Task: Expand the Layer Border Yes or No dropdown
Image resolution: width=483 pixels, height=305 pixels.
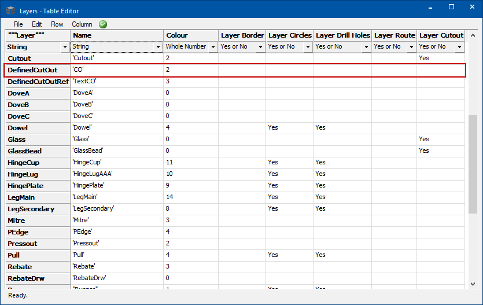Action: 260,47
